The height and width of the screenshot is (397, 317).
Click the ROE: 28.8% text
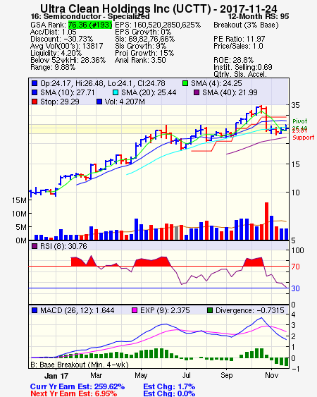[233, 60]
